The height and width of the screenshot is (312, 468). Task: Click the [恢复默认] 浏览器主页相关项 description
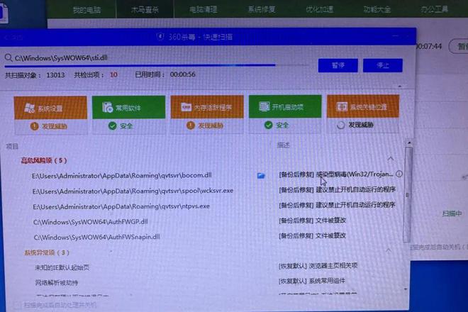click(x=318, y=265)
